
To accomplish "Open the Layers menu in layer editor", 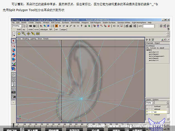I will [x=148, y=100].
